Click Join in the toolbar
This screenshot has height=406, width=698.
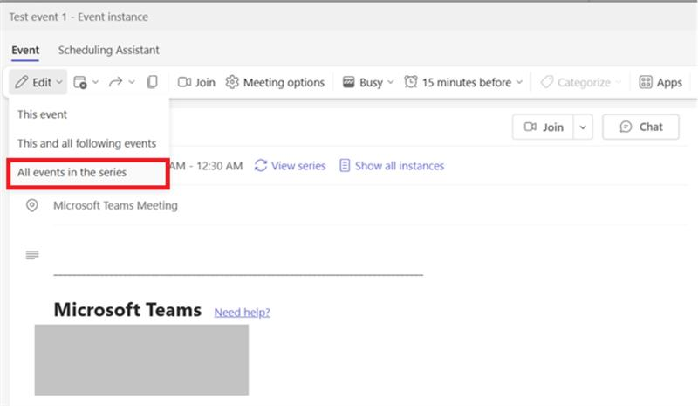coord(196,82)
